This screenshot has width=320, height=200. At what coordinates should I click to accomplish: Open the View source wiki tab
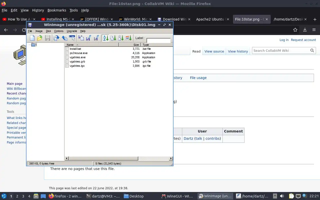[214, 51]
